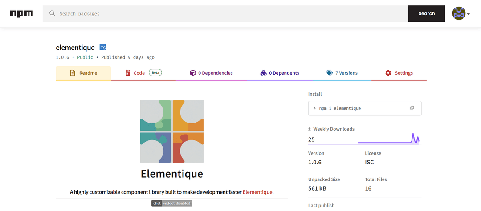The width and height of the screenshot is (481, 211).
Task: Click the Weekly Downloads download icon
Action: (x=310, y=129)
